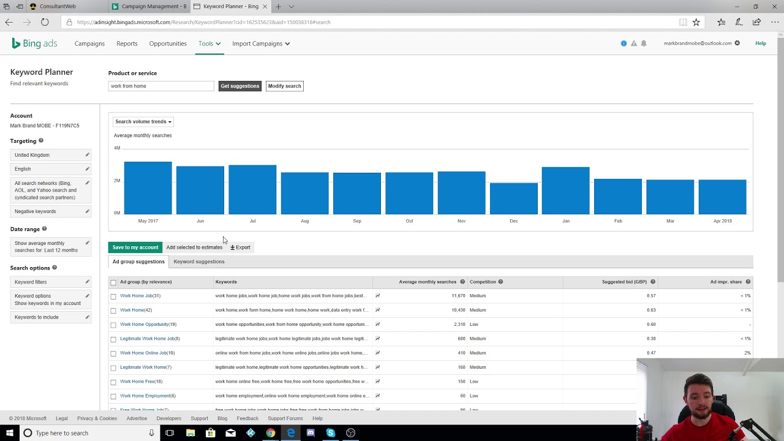784x441 pixels.
Task: Open File Explorer on taskbar
Action: pyautogui.click(x=190, y=433)
